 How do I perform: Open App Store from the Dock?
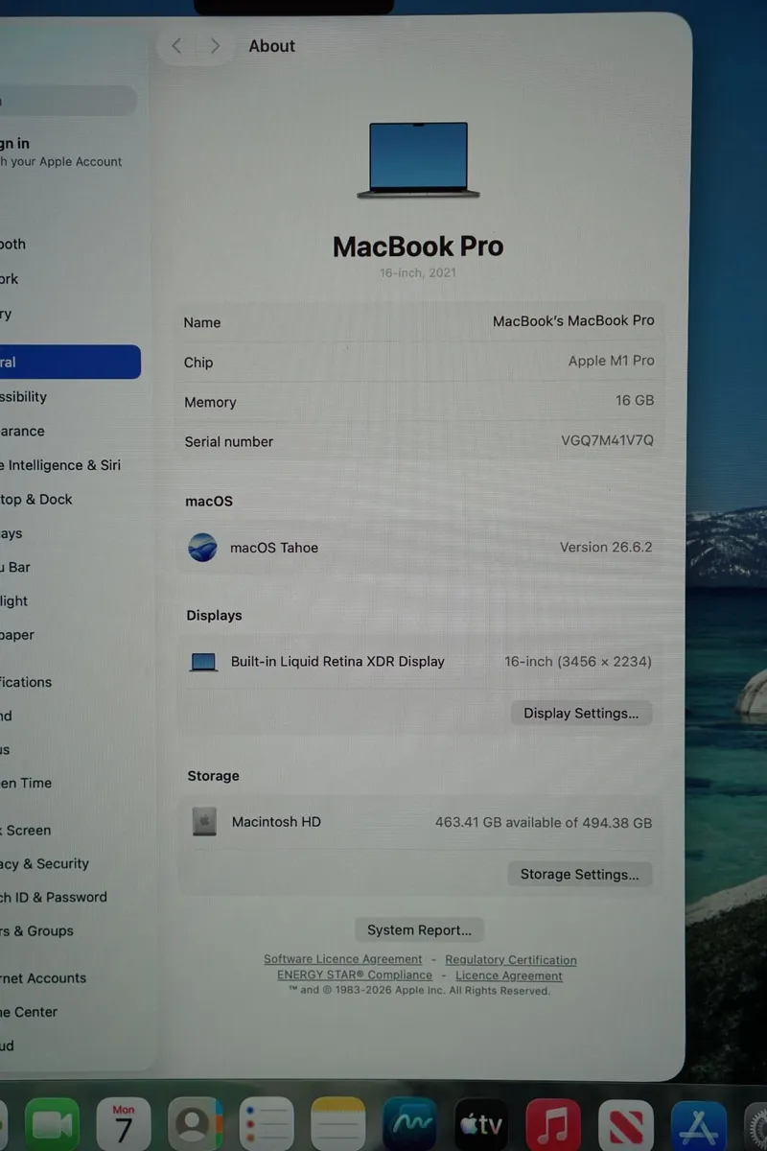[698, 1124]
